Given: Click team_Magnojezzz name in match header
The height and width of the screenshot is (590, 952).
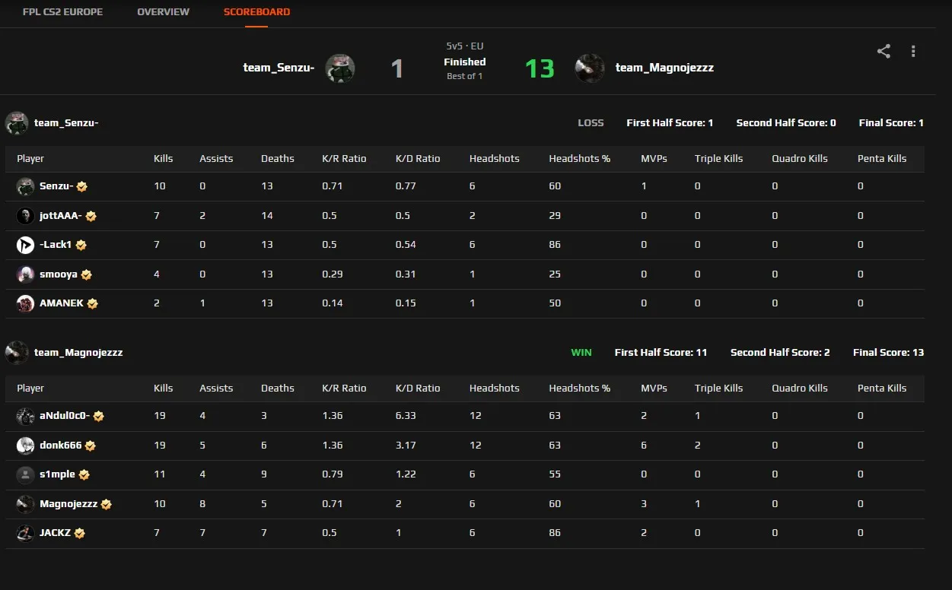Looking at the screenshot, I should point(664,68).
